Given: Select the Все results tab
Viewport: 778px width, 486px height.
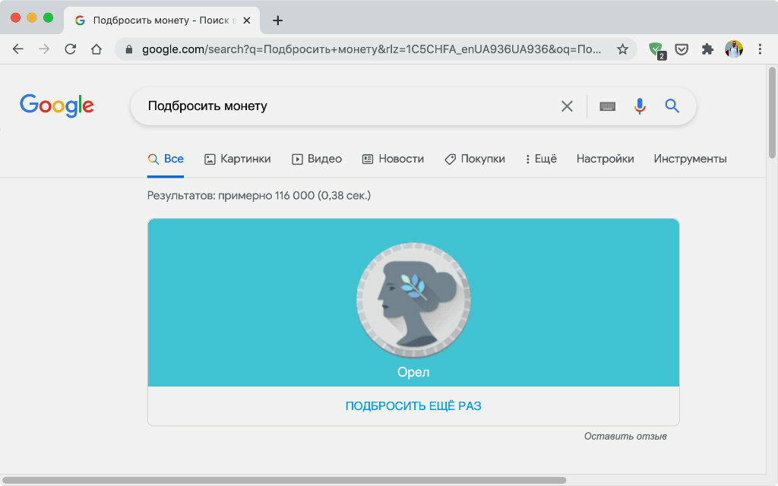Looking at the screenshot, I should coord(166,159).
